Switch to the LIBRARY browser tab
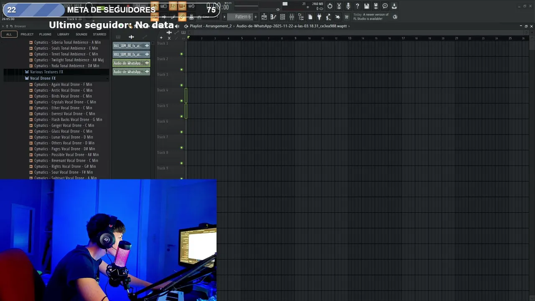Screen dimensions: 535x301 [63, 34]
